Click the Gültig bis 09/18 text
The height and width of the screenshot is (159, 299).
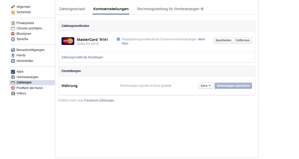pyautogui.click(x=88, y=44)
